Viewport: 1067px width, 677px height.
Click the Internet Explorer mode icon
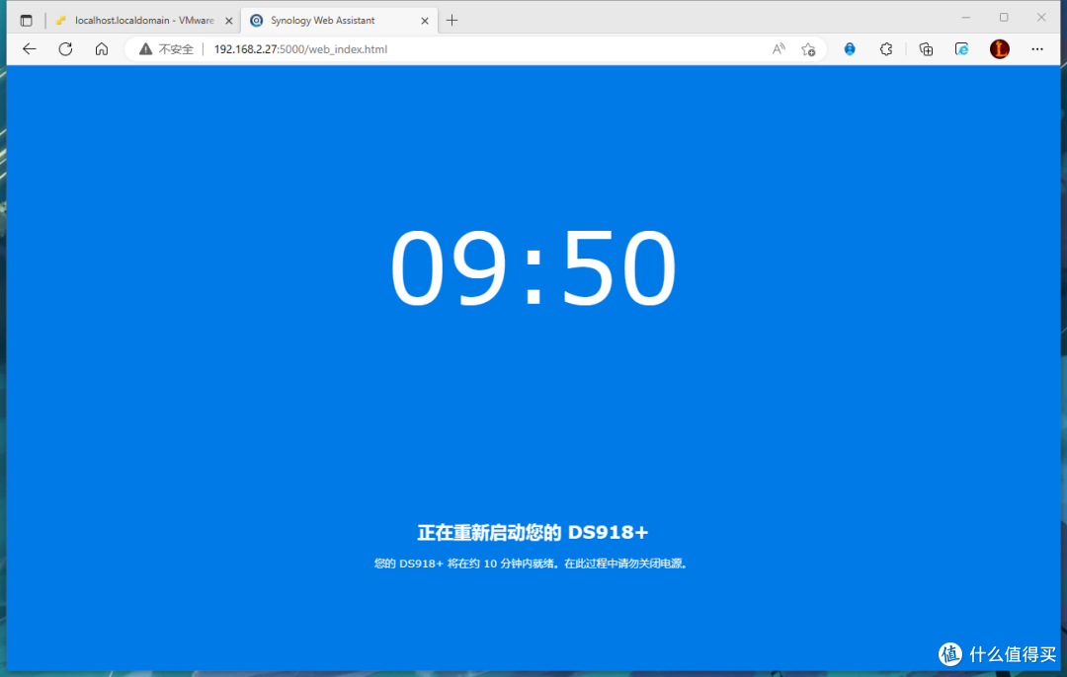tap(961, 48)
